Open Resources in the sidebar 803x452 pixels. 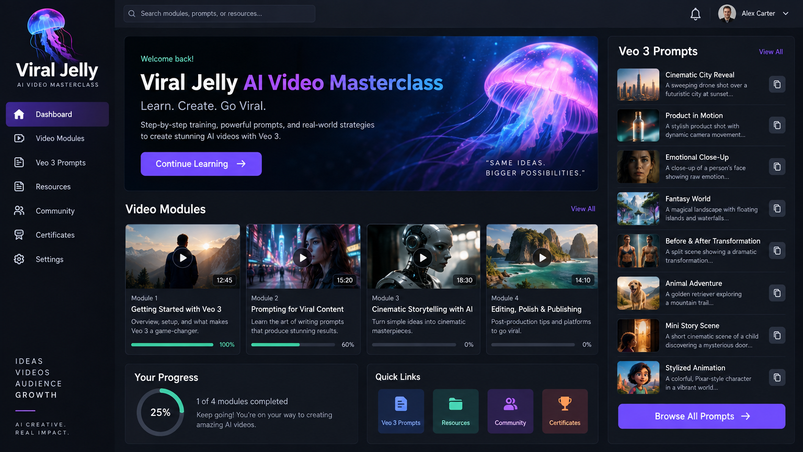58,187
